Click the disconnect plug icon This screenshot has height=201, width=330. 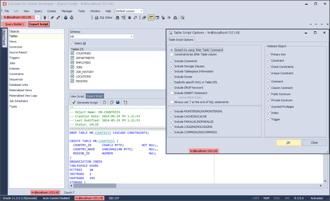pyautogui.click(x=58, y=18)
